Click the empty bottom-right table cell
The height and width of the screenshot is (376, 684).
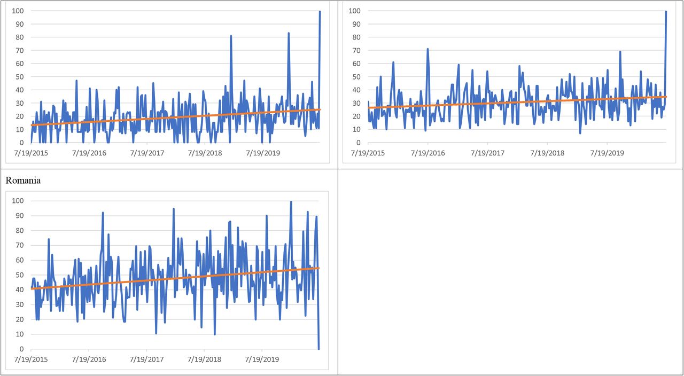pos(511,272)
